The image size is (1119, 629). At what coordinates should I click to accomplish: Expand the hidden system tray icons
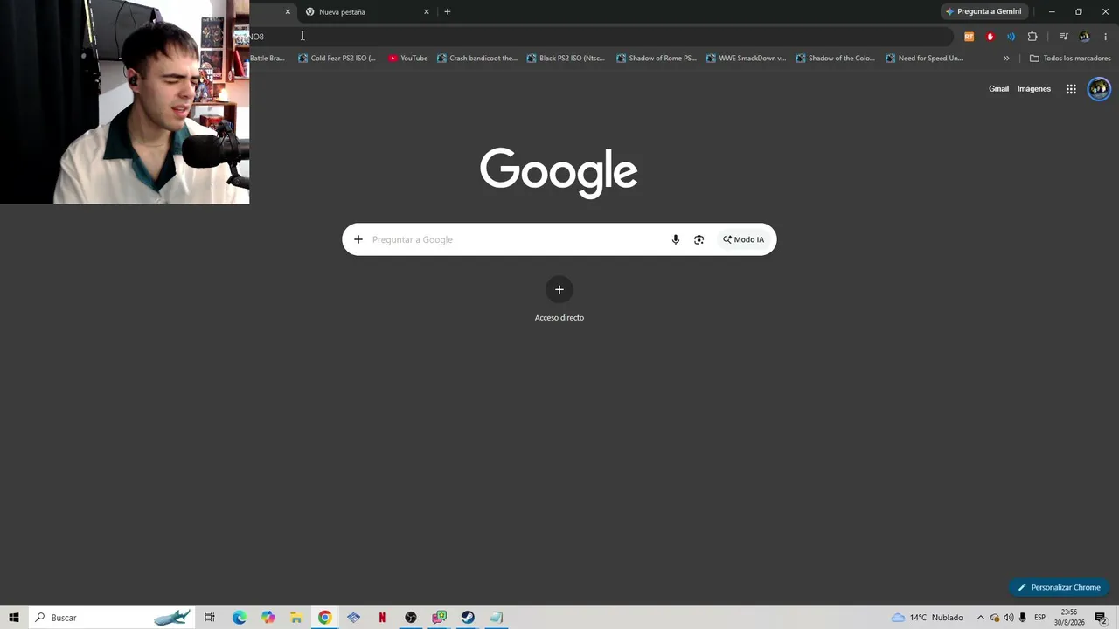(x=980, y=618)
